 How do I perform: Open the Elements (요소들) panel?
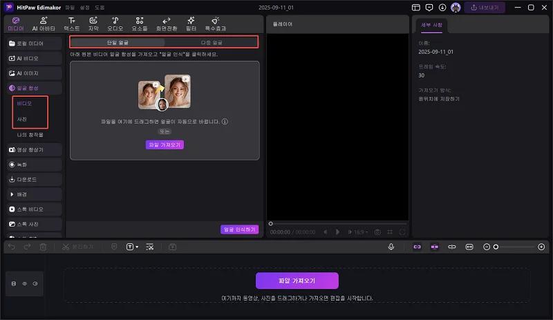click(140, 24)
